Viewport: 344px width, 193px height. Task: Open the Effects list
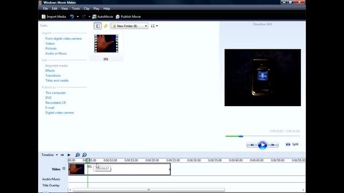tap(50, 71)
